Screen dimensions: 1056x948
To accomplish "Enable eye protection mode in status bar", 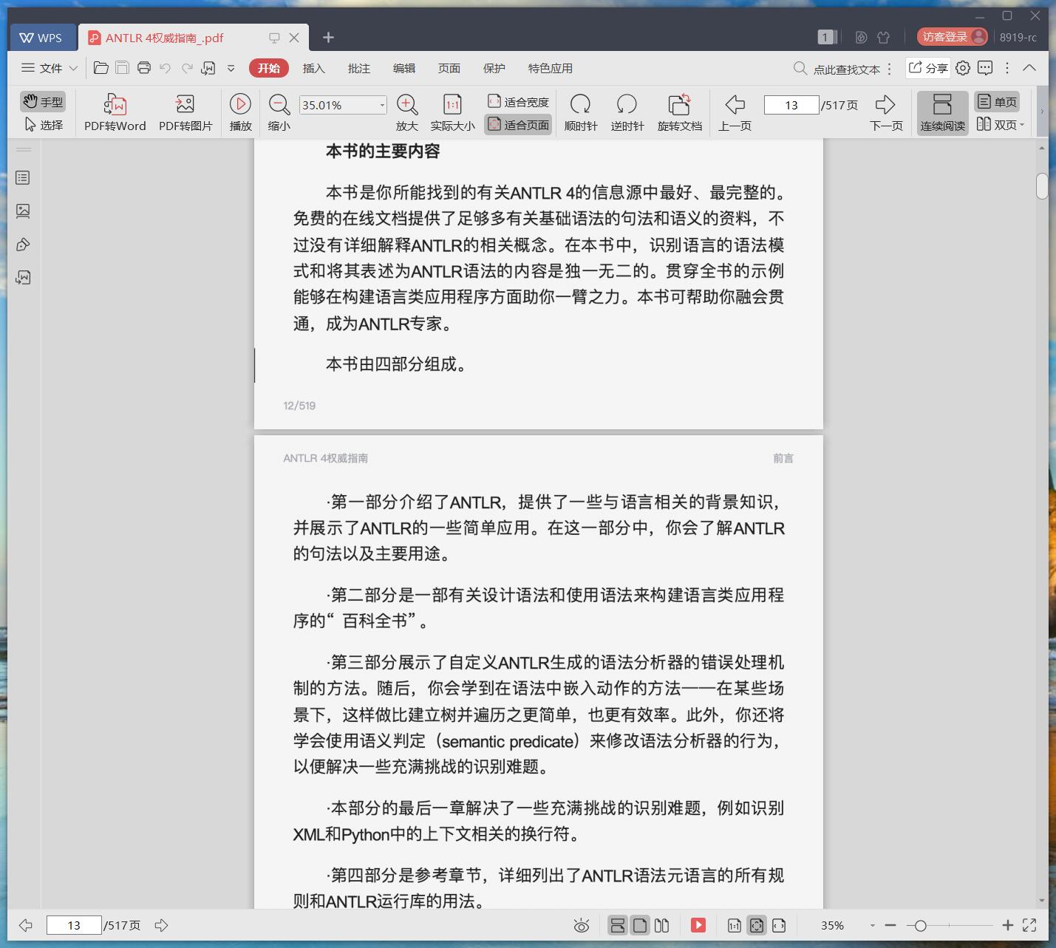I will [582, 925].
